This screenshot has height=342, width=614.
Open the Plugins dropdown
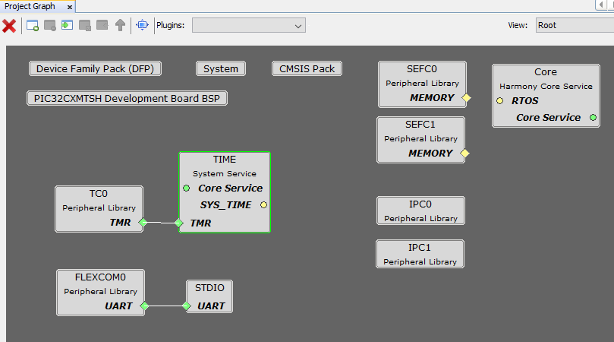[248, 26]
